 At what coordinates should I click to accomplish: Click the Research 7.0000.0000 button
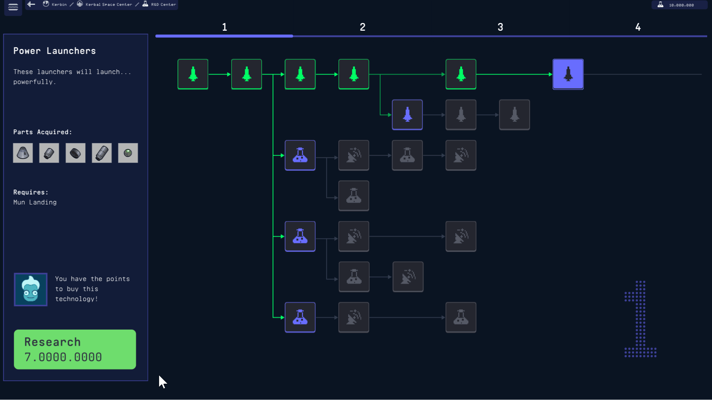(x=75, y=349)
